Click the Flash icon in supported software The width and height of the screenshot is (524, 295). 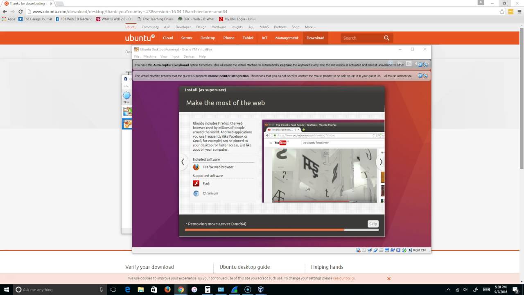tap(196, 184)
